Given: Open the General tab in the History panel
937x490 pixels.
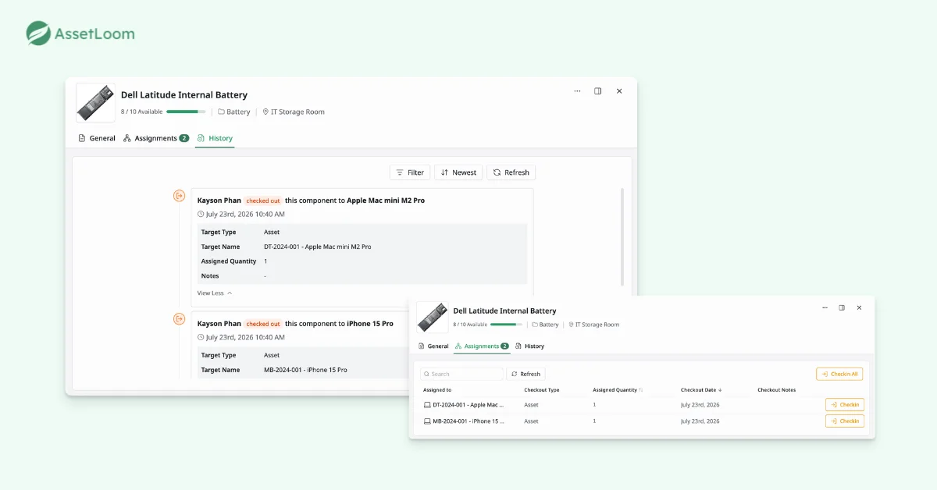Looking at the screenshot, I should pos(97,138).
